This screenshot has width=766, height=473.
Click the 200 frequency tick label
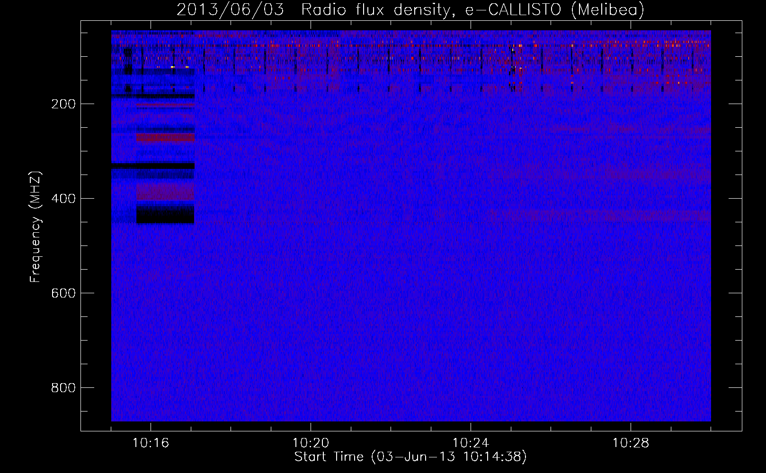[63, 104]
